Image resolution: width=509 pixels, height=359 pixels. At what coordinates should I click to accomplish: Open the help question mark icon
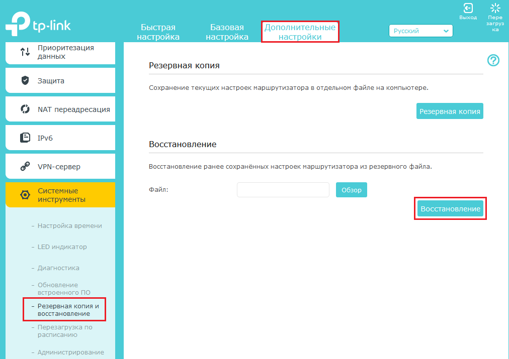493,60
